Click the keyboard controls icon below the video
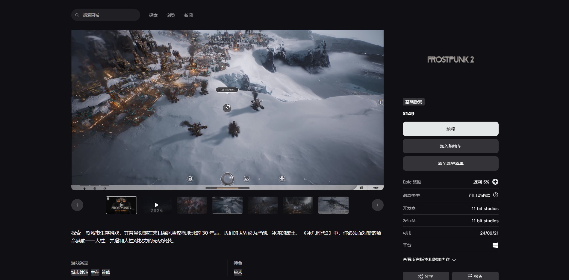 tap(362, 188)
